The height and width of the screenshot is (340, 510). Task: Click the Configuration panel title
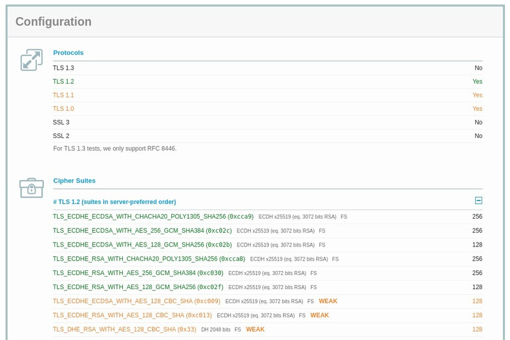click(x=54, y=22)
